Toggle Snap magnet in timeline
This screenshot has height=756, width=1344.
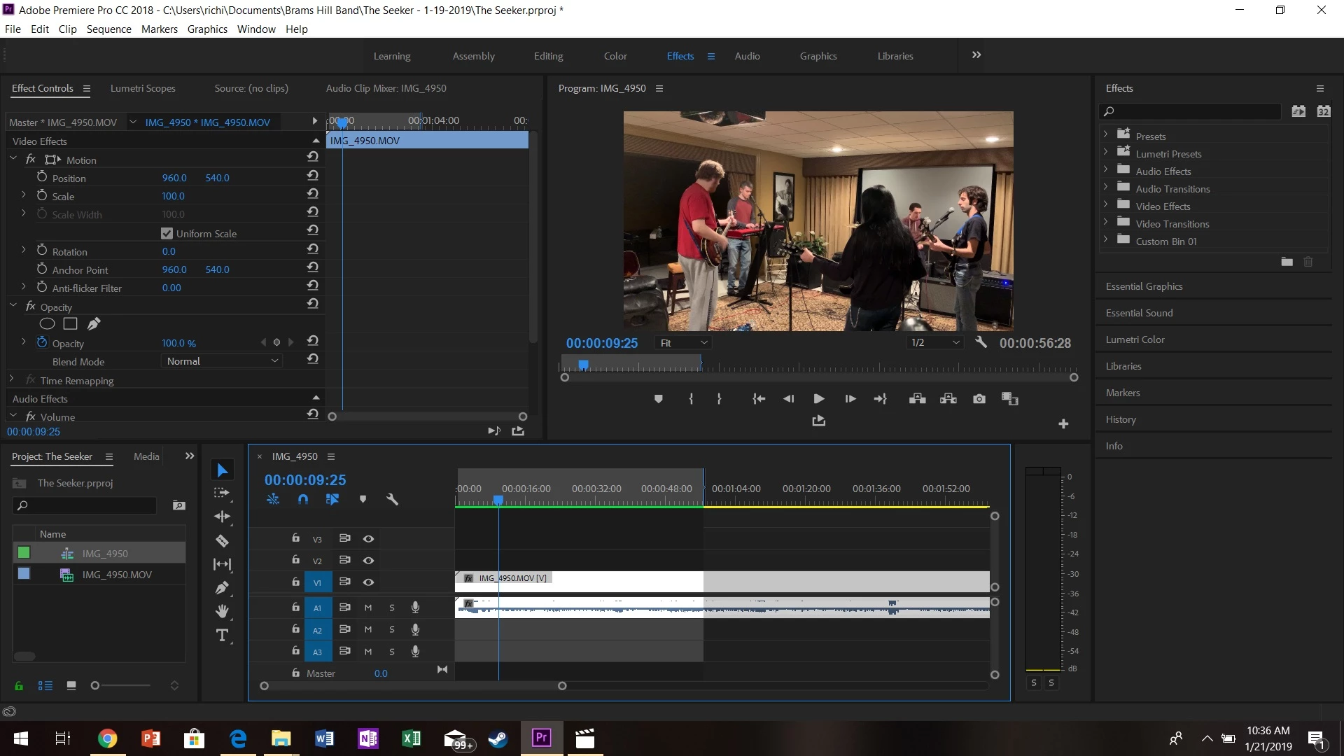tap(302, 499)
